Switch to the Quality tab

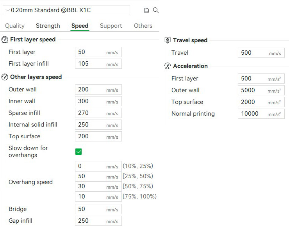click(x=15, y=26)
